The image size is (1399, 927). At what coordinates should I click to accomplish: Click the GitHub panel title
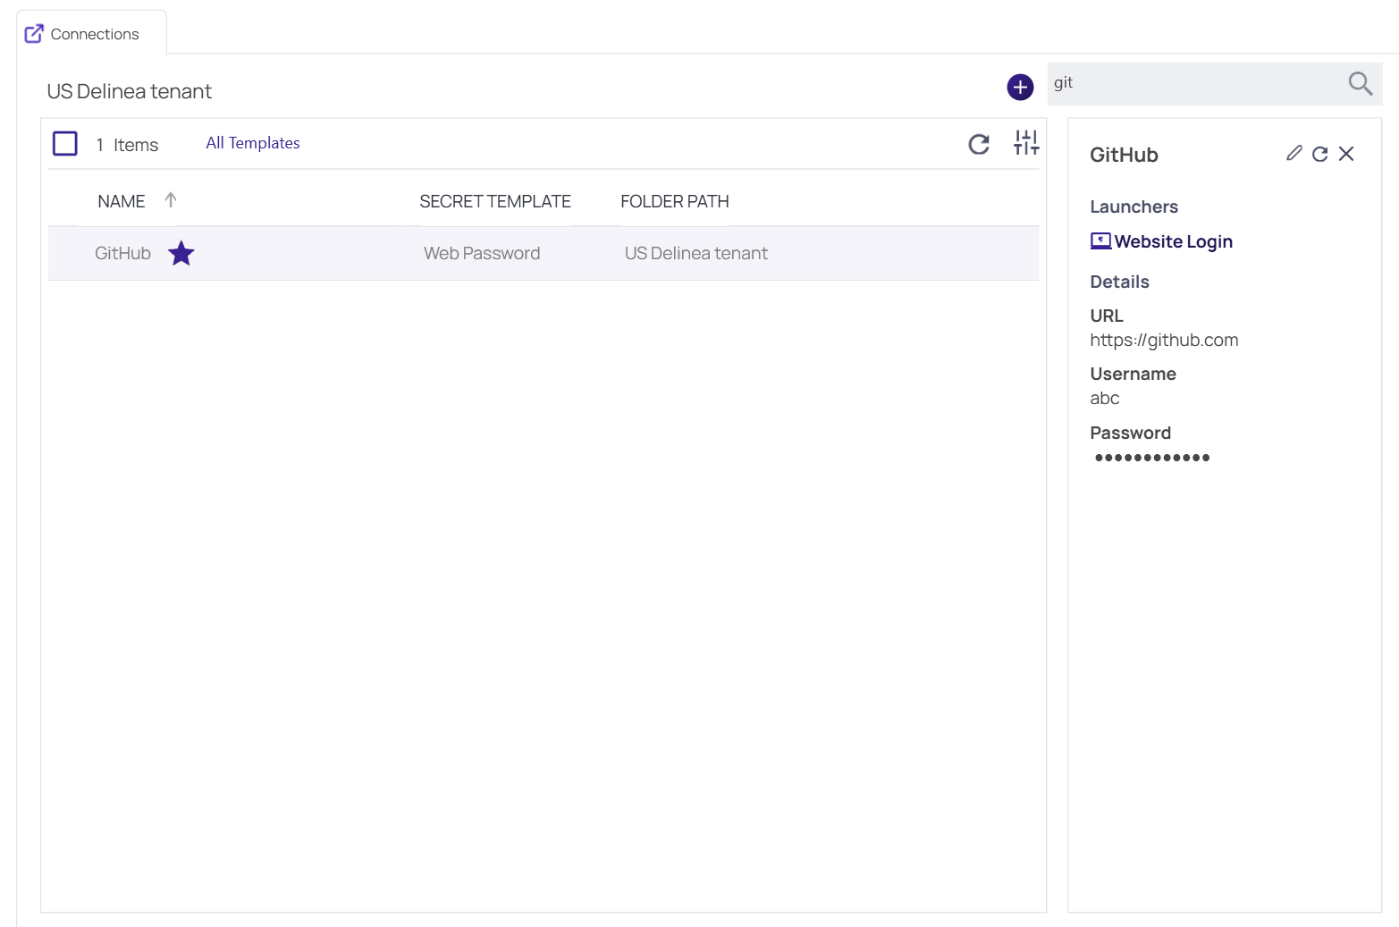click(1124, 155)
